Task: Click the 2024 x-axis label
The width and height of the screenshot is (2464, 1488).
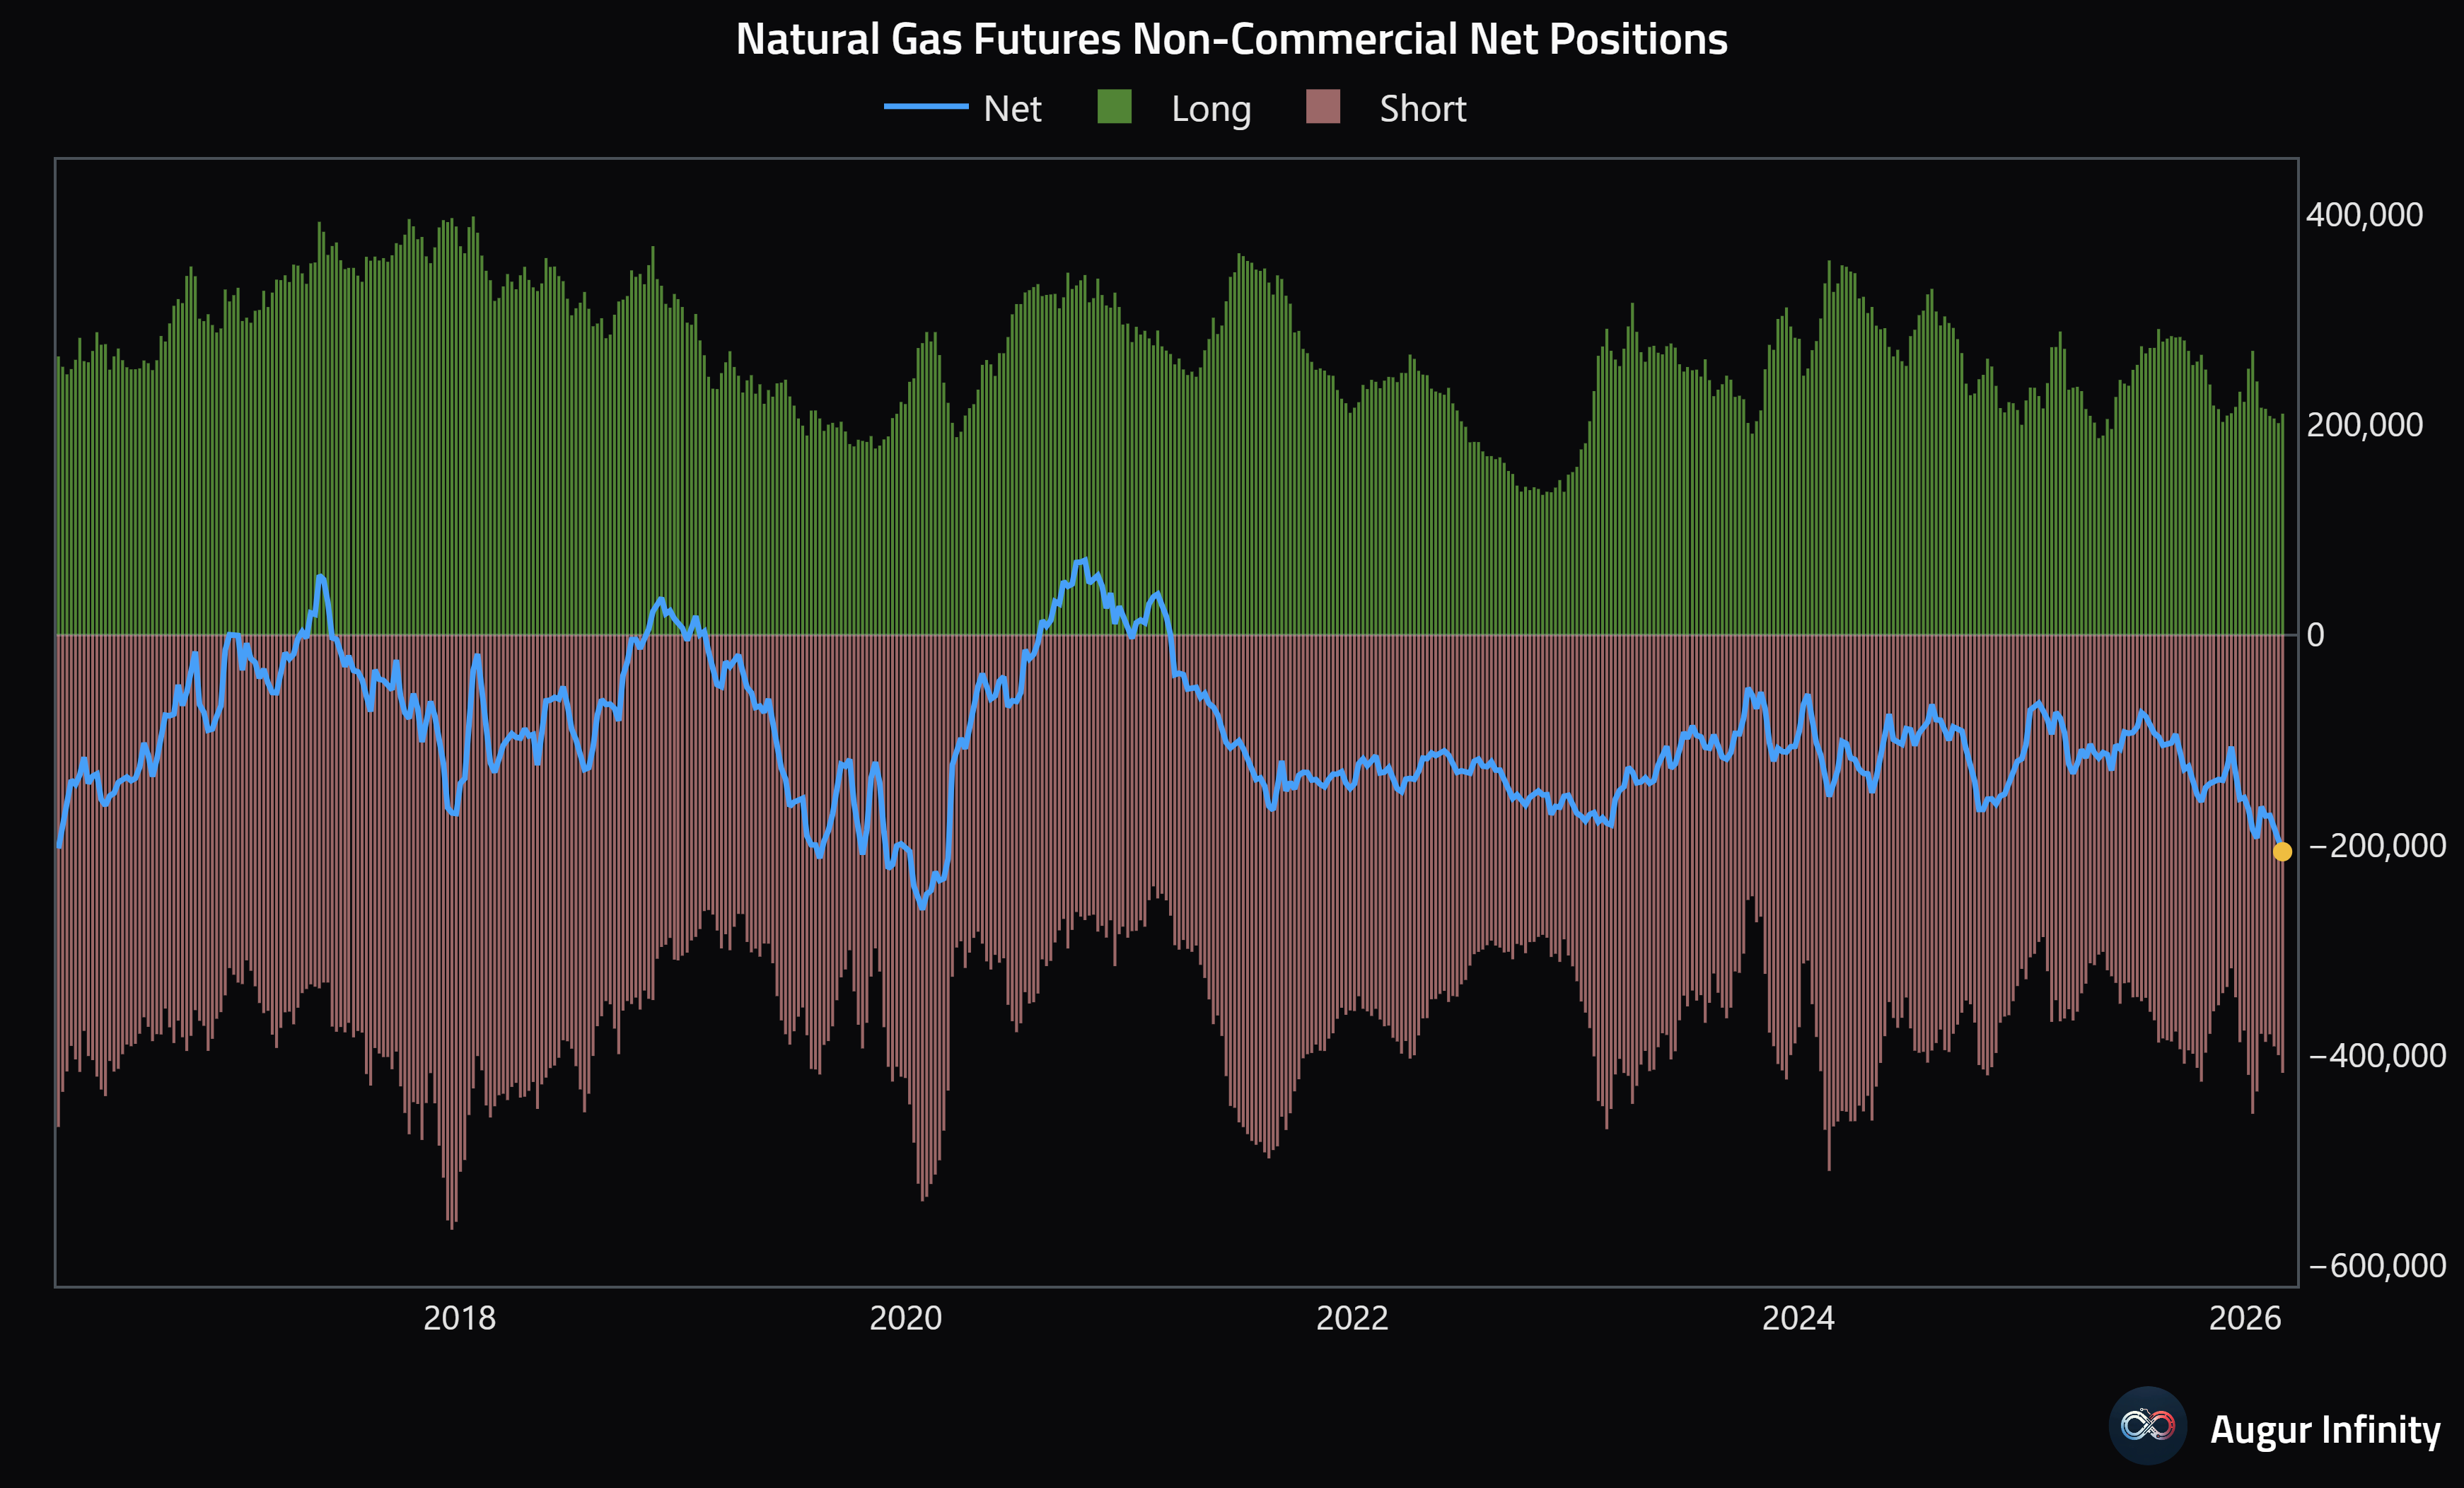Action: (1798, 1318)
